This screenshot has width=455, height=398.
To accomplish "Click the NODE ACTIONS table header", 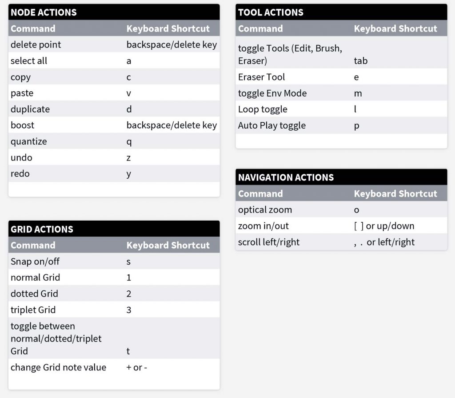I will (44, 12).
